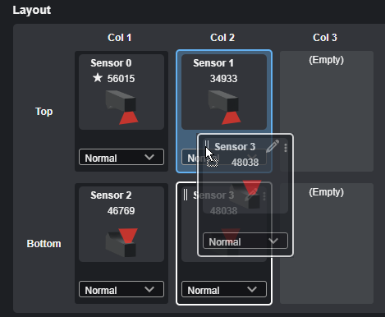Open the Normal dropdown in bottom Col 2 cell
The image size is (385, 317).
pos(224,289)
